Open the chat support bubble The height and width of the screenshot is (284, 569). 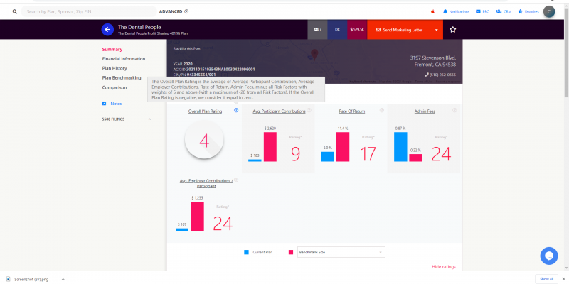click(548, 256)
